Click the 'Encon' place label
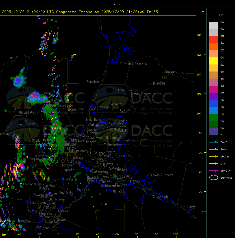Screen dimensions: 235x238 [x=169, y=72]
